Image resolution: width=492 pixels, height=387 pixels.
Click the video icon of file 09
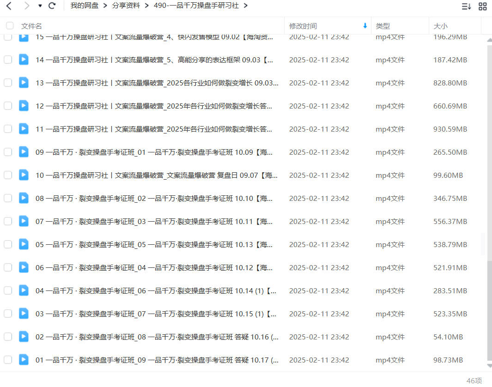[x=24, y=152]
